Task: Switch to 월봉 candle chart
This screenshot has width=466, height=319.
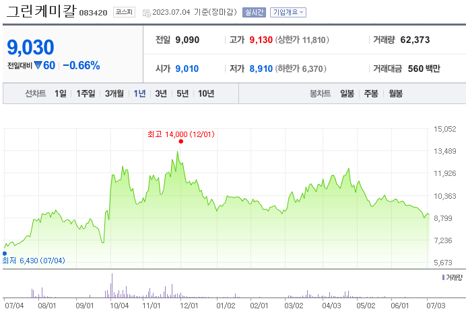Action: point(395,93)
